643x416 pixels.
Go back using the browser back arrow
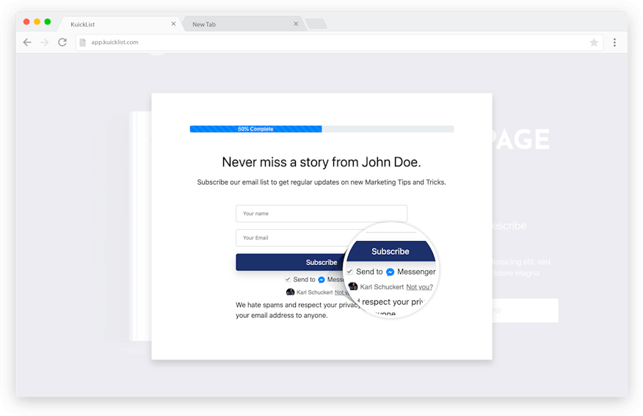(x=27, y=42)
